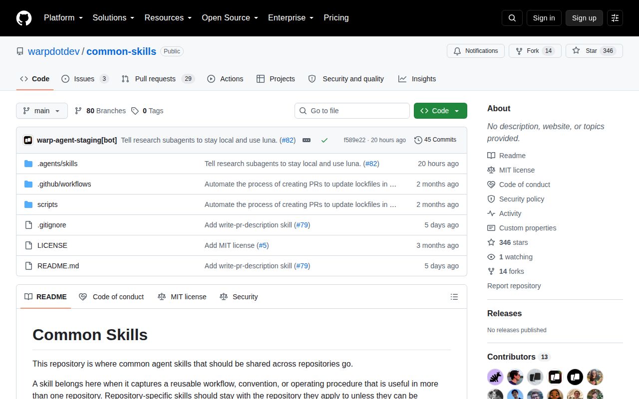Open the Enterprise menu dropdown

click(291, 18)
